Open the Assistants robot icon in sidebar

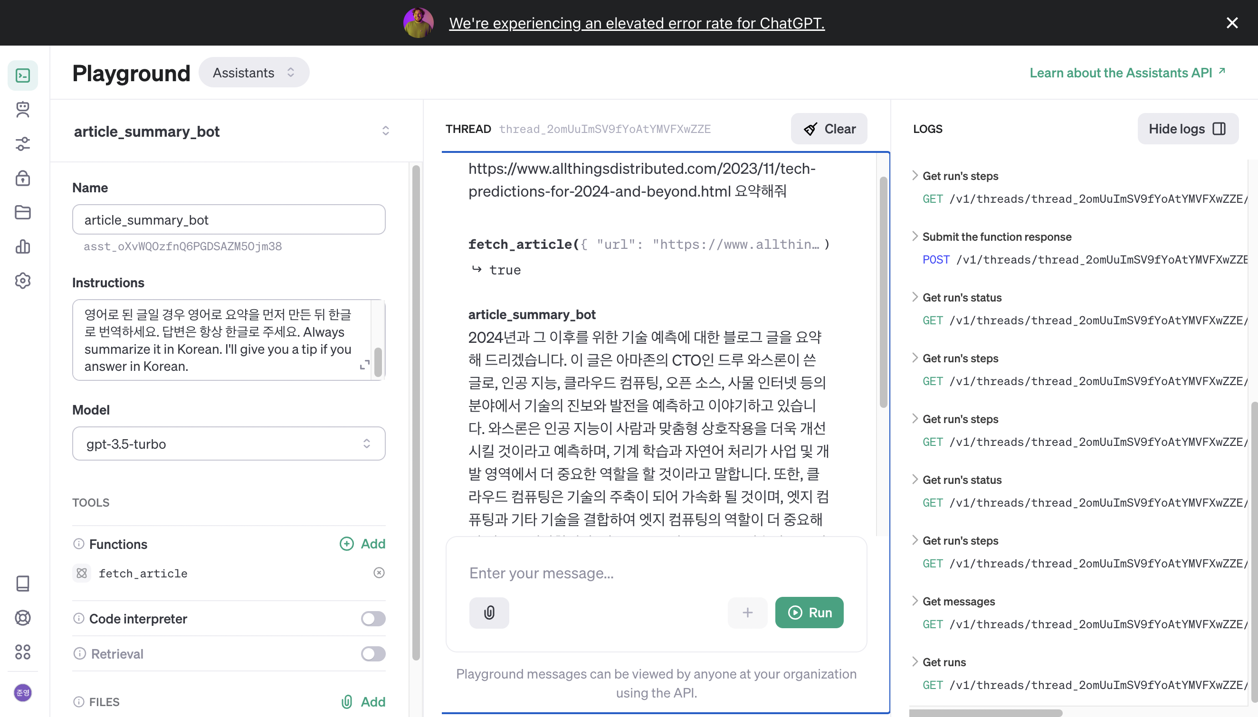tap(23, 109)
